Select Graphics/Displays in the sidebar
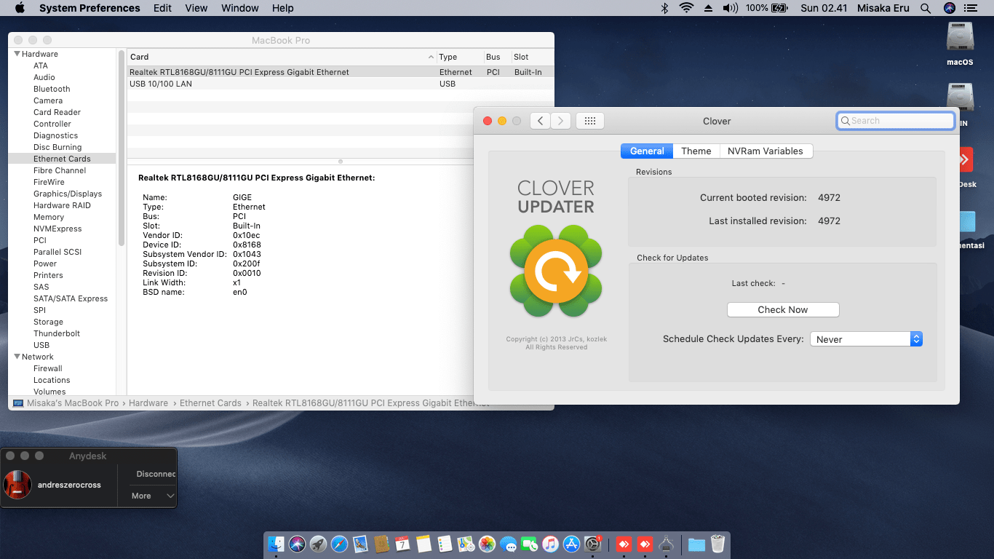Viewport: 994px width, 559px height. (x=68, y=194)
